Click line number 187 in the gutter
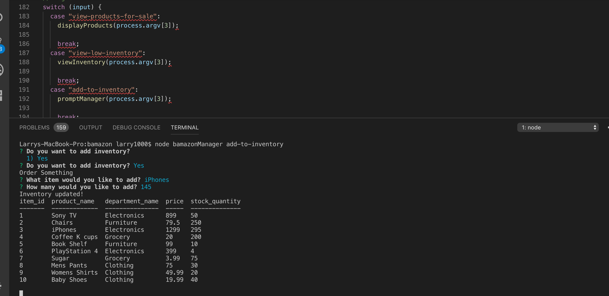609x296 pixels. click(x=24, y=53)
